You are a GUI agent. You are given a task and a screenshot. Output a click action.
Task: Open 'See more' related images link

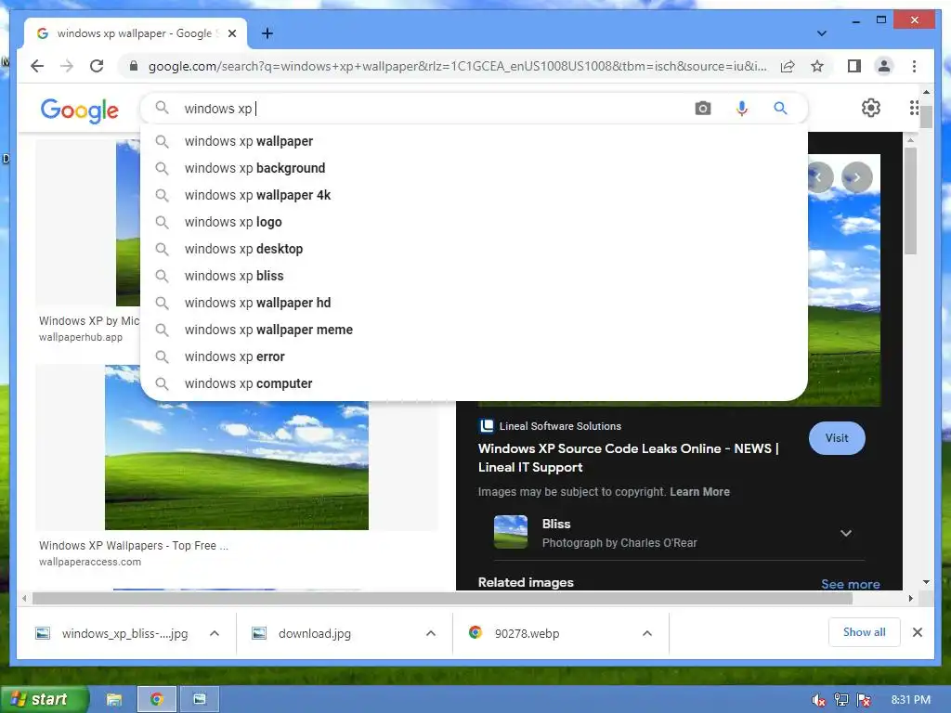[851, 584]
